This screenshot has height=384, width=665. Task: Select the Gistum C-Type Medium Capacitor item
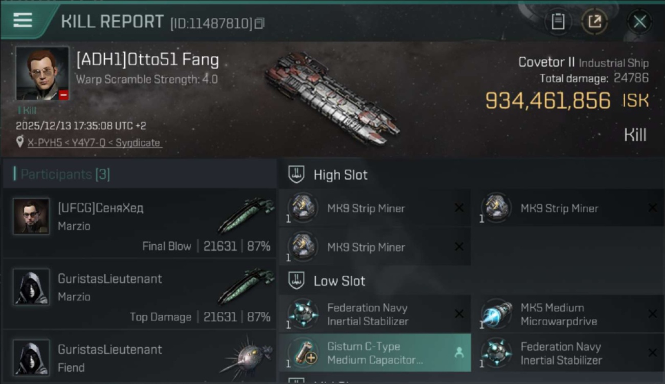[x=375, y=353]
